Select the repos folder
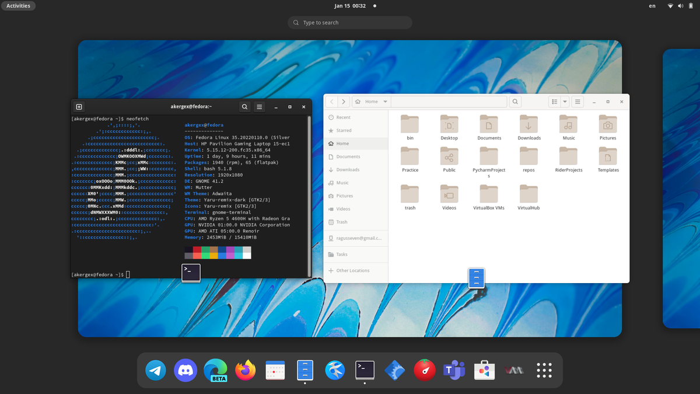 coord(528,159)
